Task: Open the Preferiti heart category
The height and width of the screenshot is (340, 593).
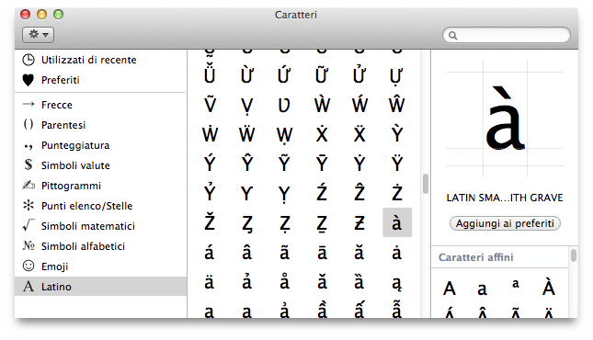Action: 100,80
